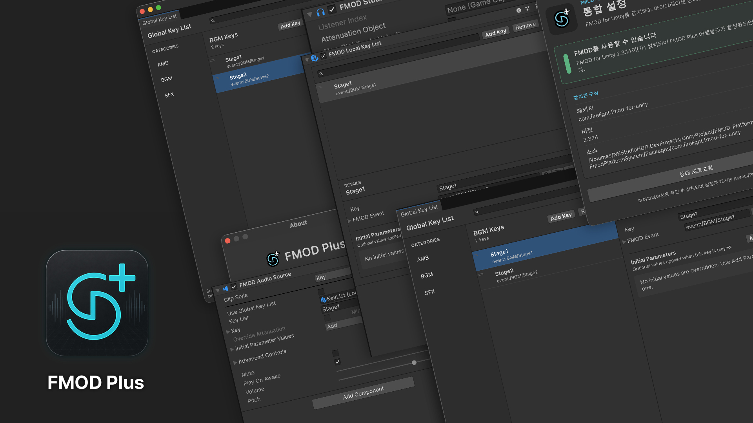The width and height of the screenshot is (753, 423).
Task: Enable Use Global Key List checkbox
Action: tap(321, 291)
